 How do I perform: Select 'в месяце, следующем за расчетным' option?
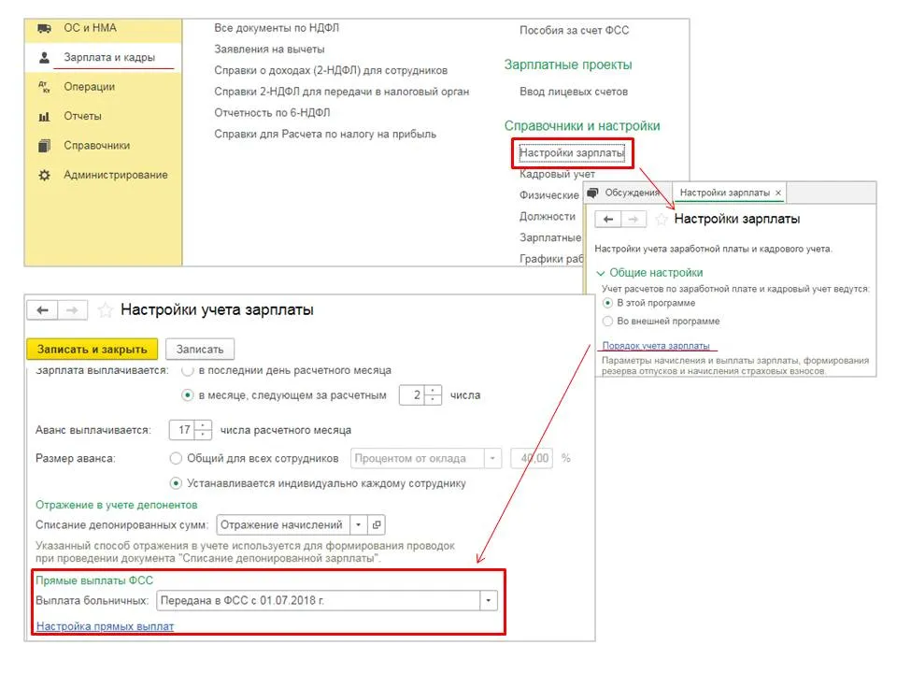pyautogui.click(x=187, y=394)
